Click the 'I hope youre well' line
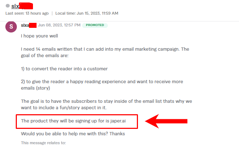Viewport: 239px width, 146px height. coord(39,36)
